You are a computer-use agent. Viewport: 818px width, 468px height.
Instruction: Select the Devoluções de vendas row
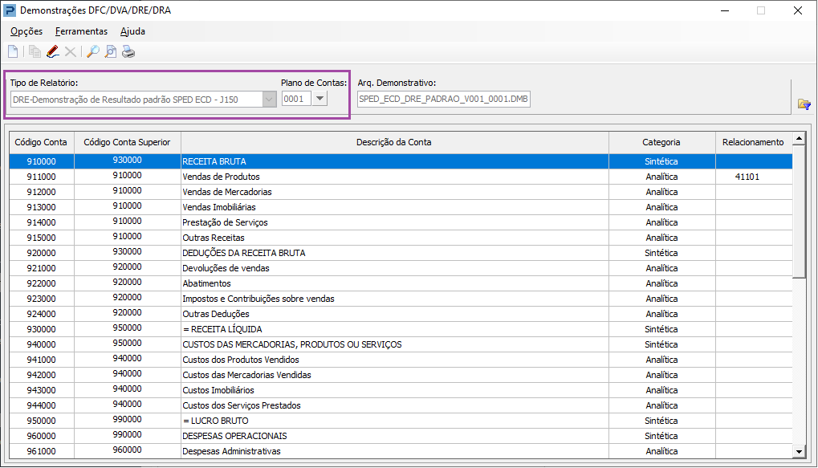click(x=401, y=268)
